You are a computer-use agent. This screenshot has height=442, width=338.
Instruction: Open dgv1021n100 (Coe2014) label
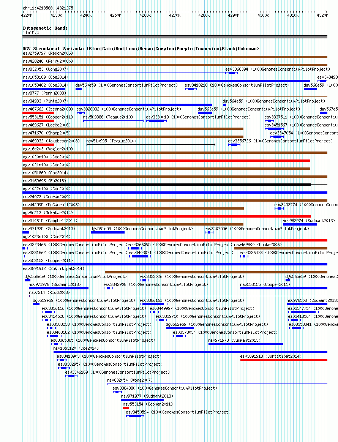point(46,165)
